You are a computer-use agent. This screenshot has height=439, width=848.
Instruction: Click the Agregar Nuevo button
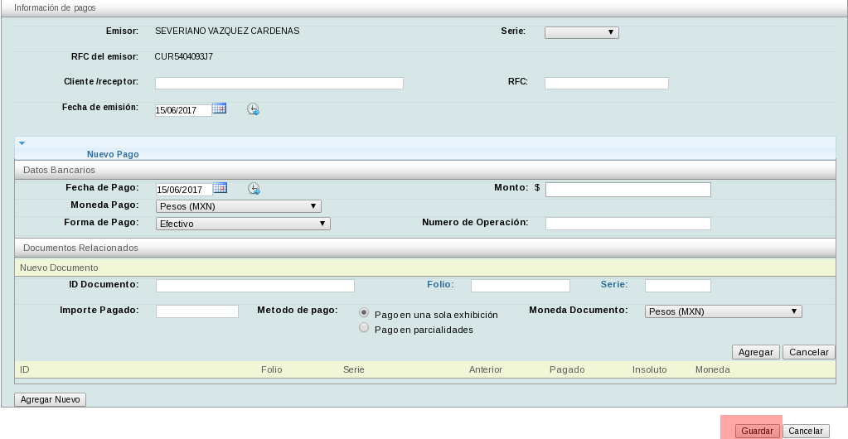coord(50,399)
